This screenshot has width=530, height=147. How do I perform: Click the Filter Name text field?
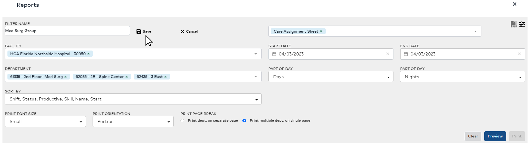67,31
